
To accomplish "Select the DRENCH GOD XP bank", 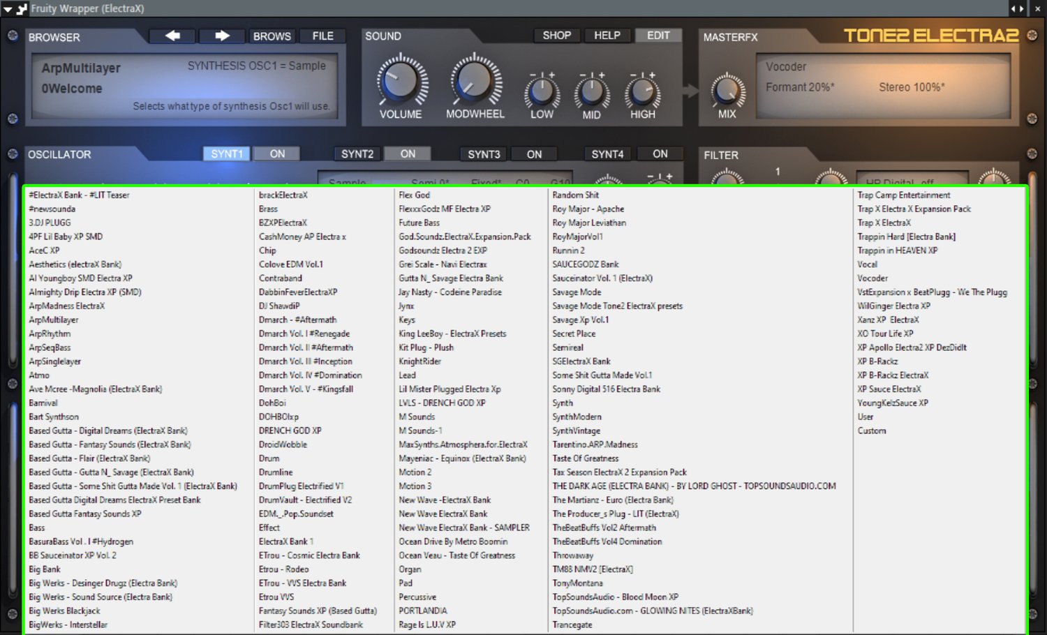I will [x=290, y=431].
